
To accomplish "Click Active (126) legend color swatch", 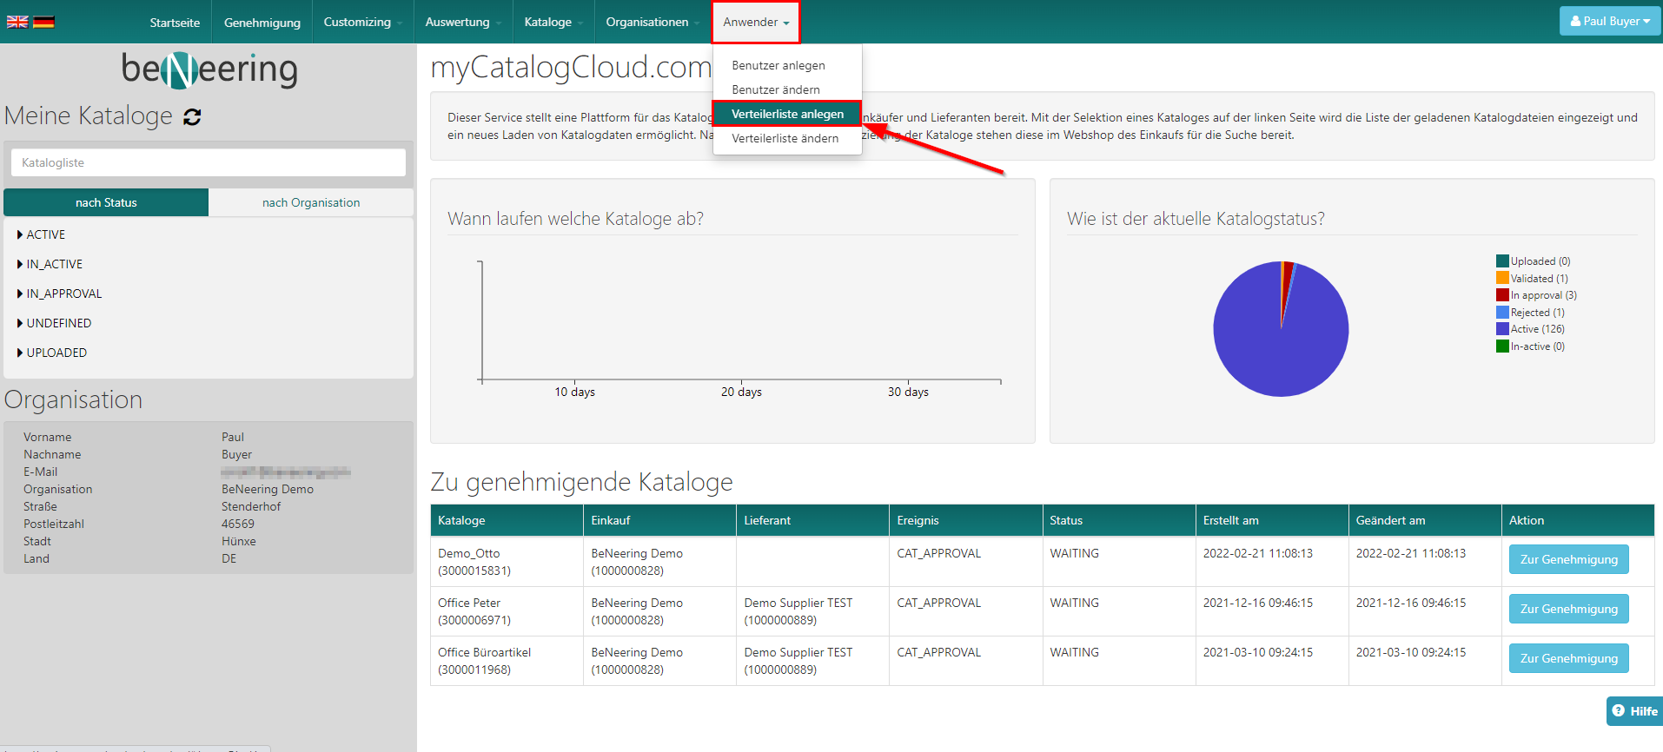I will (1502, 329).
